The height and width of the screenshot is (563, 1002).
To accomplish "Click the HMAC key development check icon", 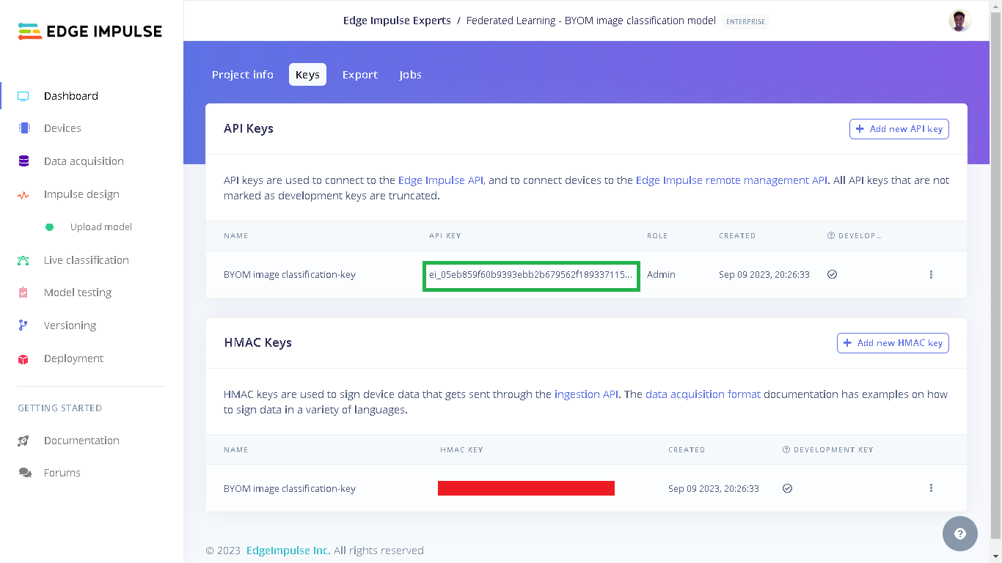I will (x=787, y=488).
